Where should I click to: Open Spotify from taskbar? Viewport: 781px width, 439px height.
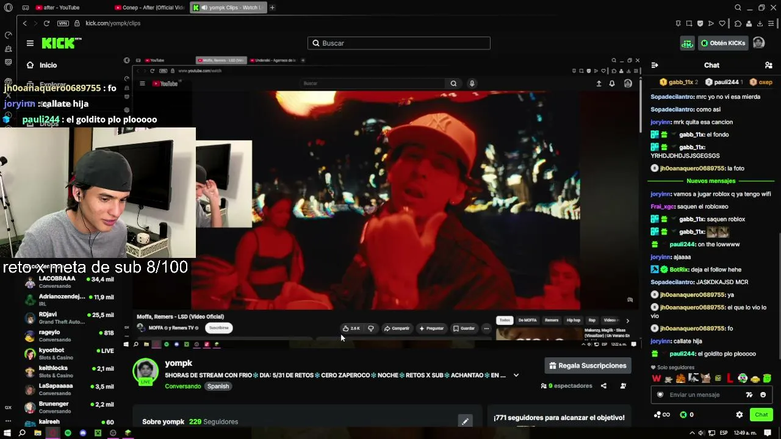coord(68,433)
